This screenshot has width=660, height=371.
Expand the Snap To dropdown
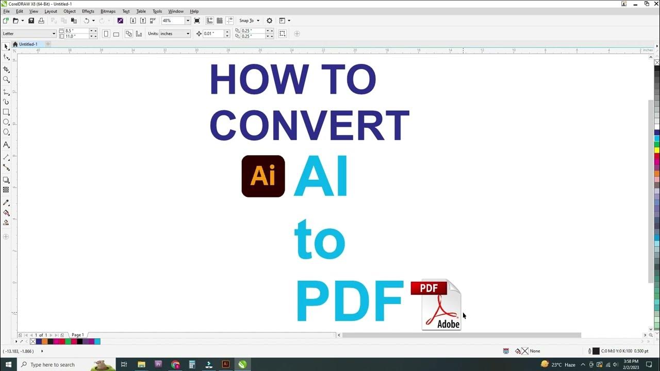click(x=258, y=21)
